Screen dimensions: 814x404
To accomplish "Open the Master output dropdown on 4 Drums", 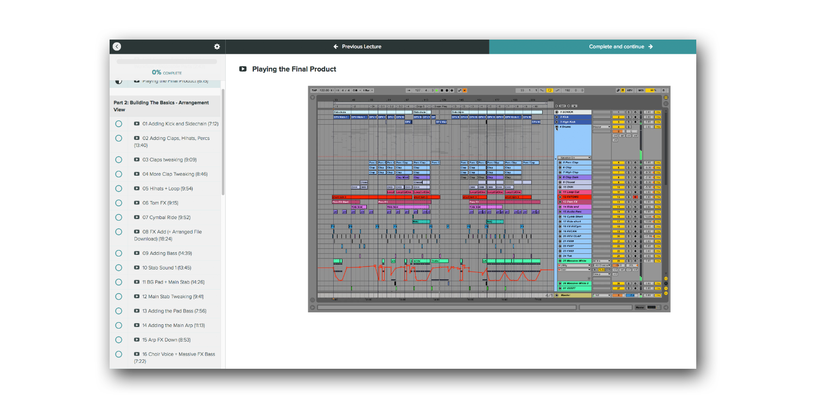I will 602,127.
